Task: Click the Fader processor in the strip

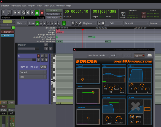Action: coord(7,36)
